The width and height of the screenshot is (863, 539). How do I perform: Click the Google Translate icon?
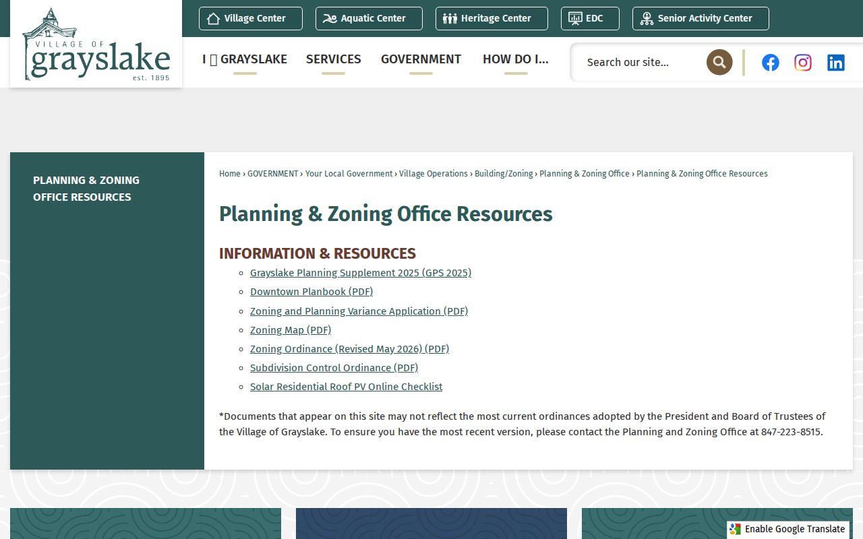click(x=735, y=530)
